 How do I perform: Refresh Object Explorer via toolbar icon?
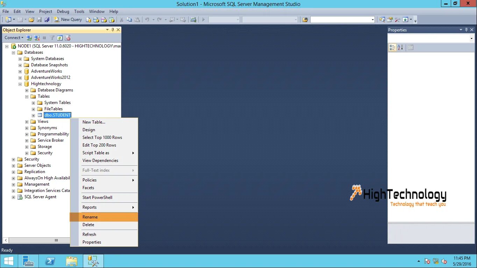point(60,38)
